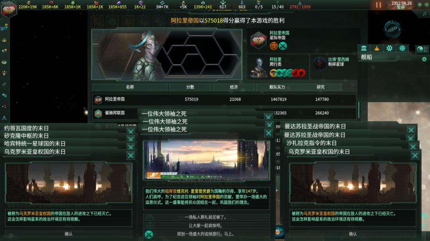The width and height of the screenshot is (430, 241).
Task: Open the galaxy map round icon
Action: (x=393, y=29)
